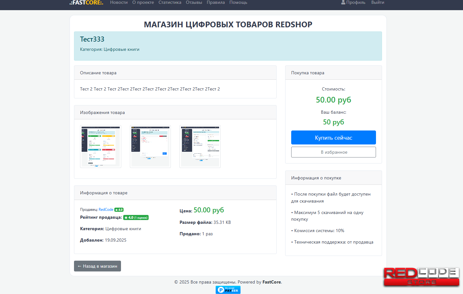Log out using Выйти link
The image size is (463, 294).
378,3
